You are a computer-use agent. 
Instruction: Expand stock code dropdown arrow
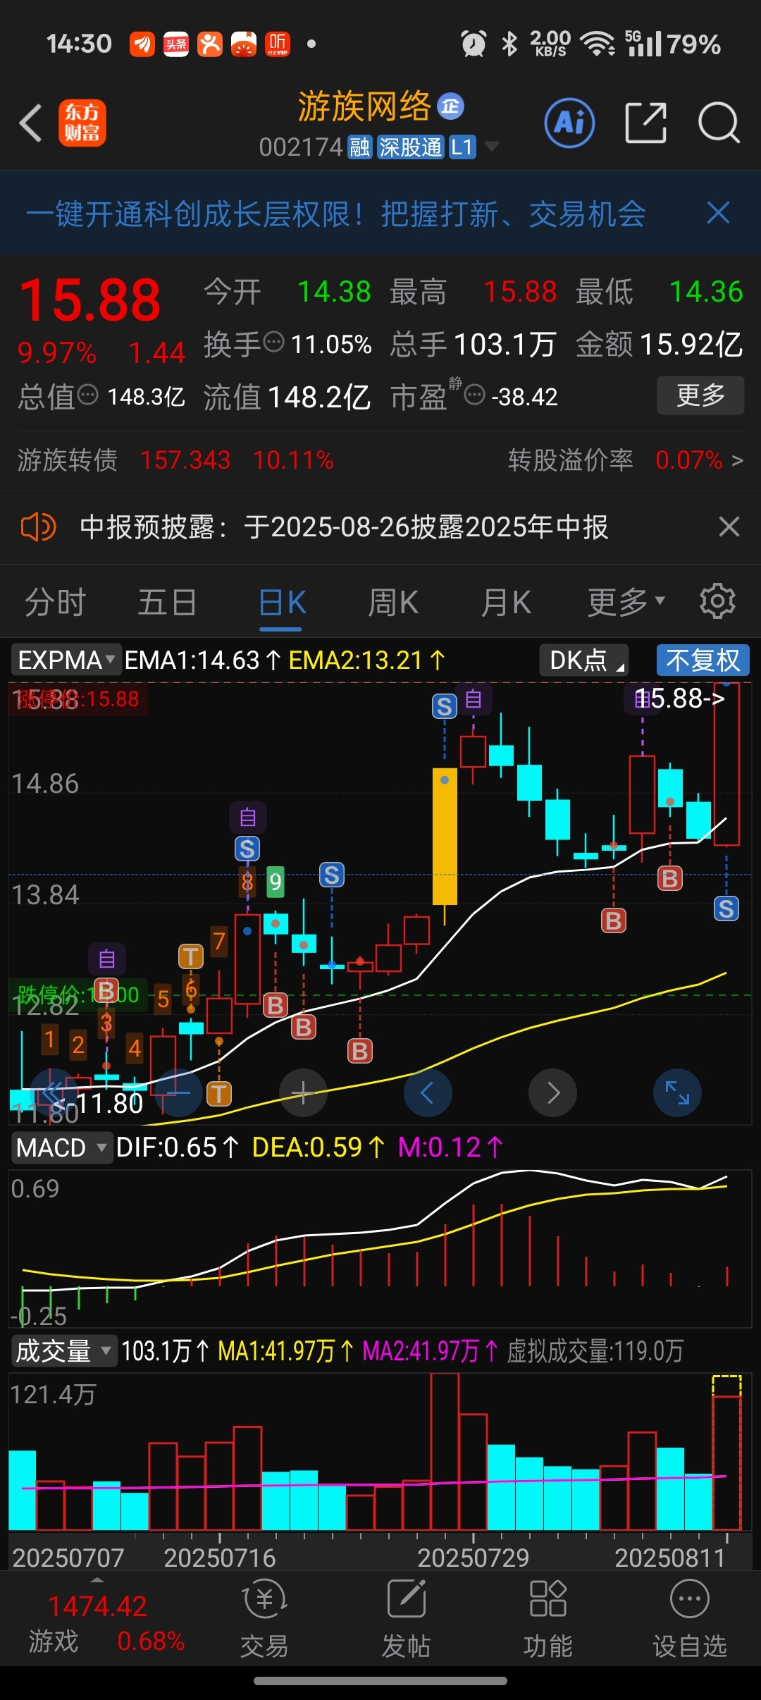click(x=492, y=147)
